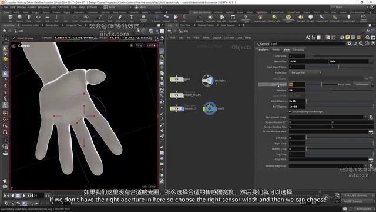Open the Crop Mask node chooser

(371, 160)
